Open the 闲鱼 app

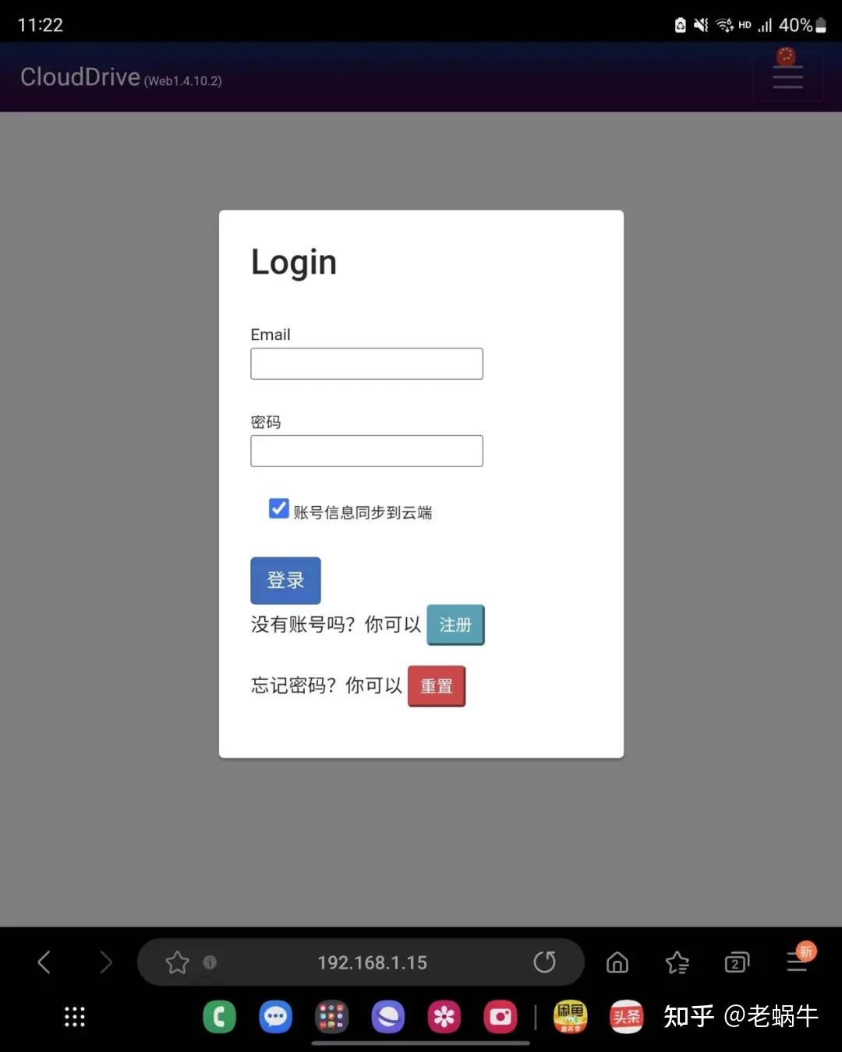point(571,1017)
